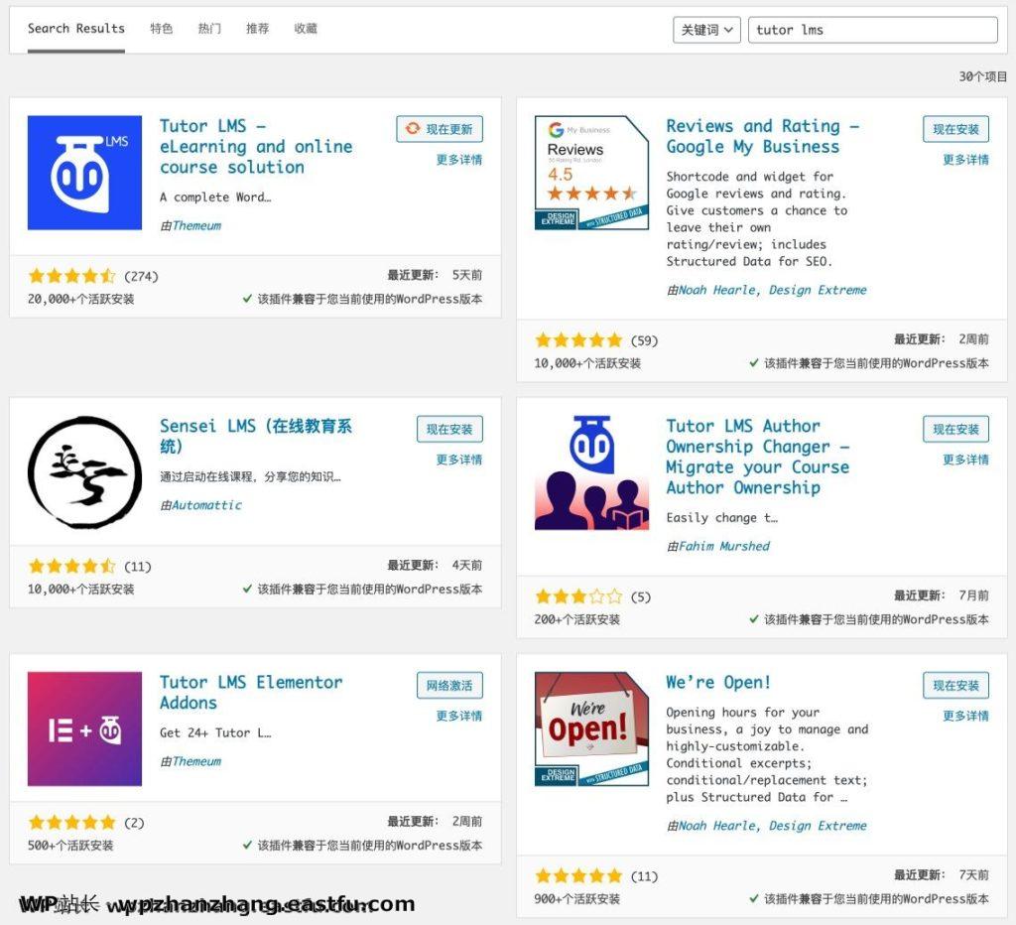
Task: Click the compatibility checkmark on Author Ownership Changer card
Action: point(754,619)
